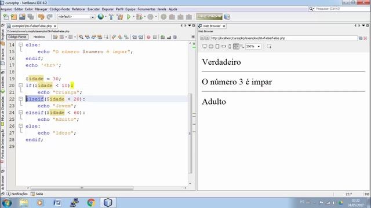Image resolution: width=371 pixels, height=208 pixels.
Task: Open the Ferramentas menu
Action: (147, 9)
